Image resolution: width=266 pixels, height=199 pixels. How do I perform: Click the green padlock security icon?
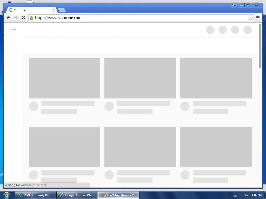point(32,18)
